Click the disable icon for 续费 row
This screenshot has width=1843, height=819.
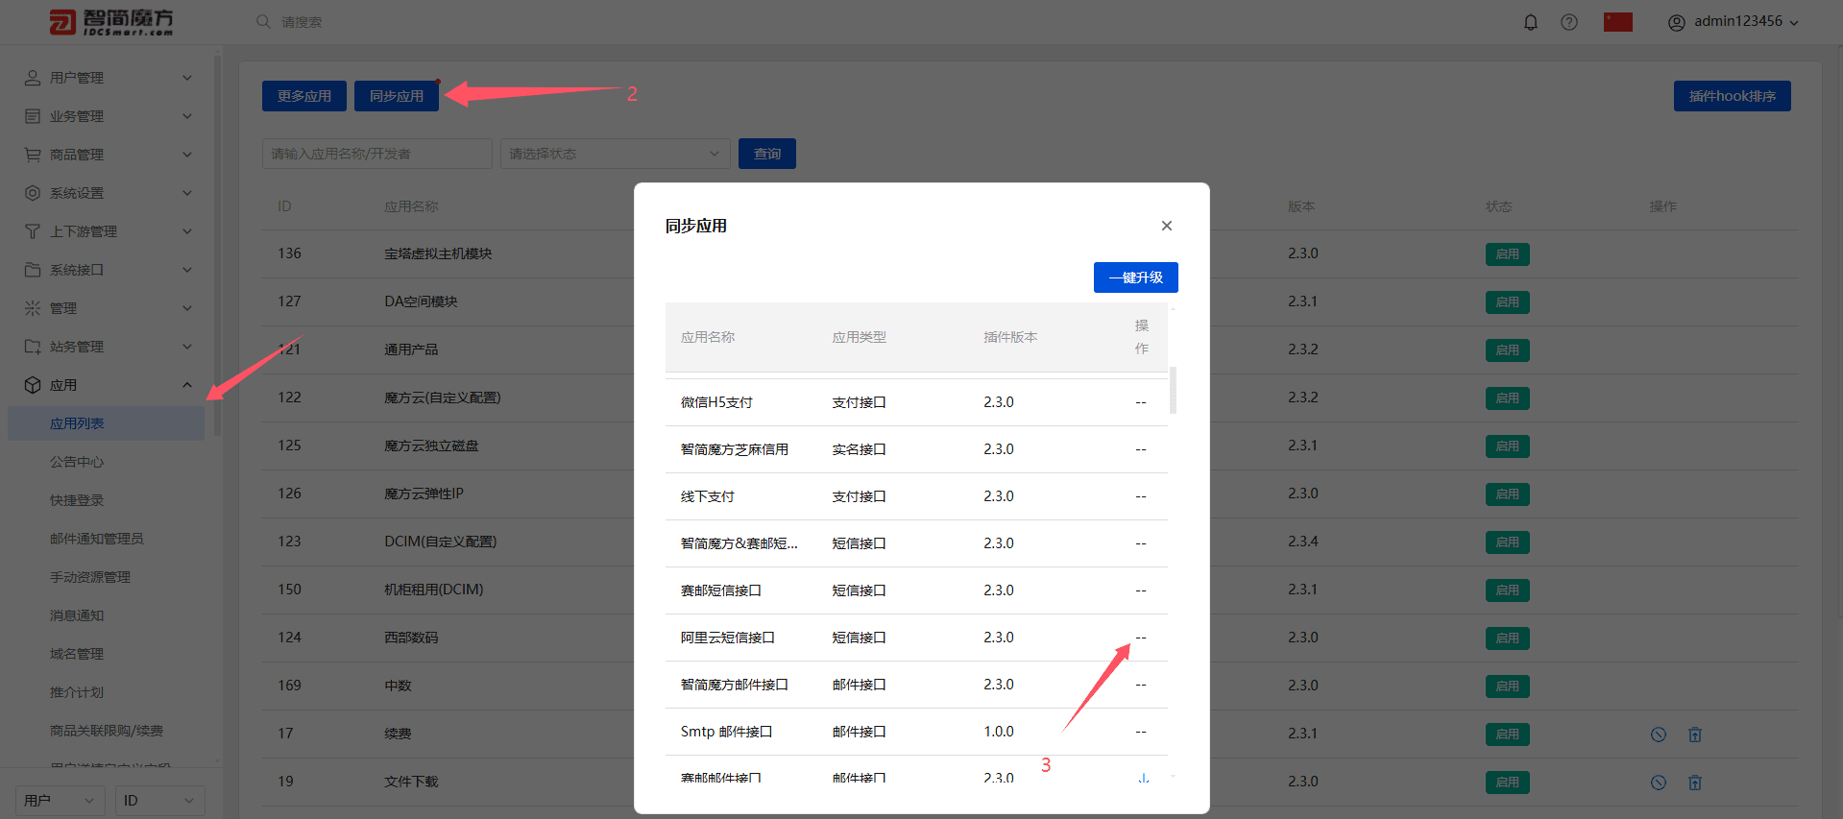[x=1659, y=735]
